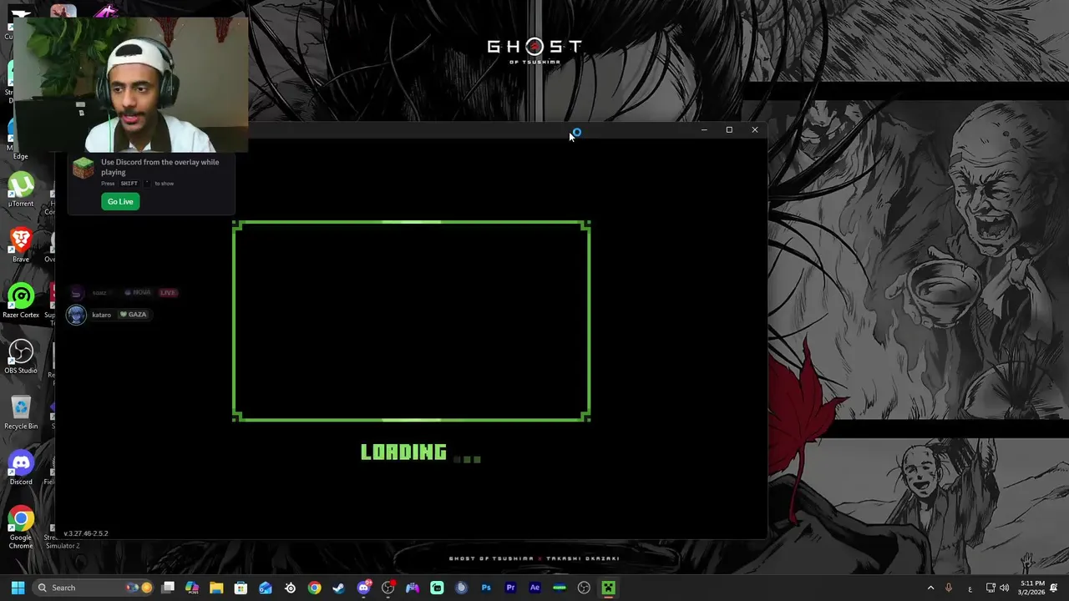Open the game controller app taskbar icon
Viewport: 1069px width, 601px height.
tap(413, 588)
